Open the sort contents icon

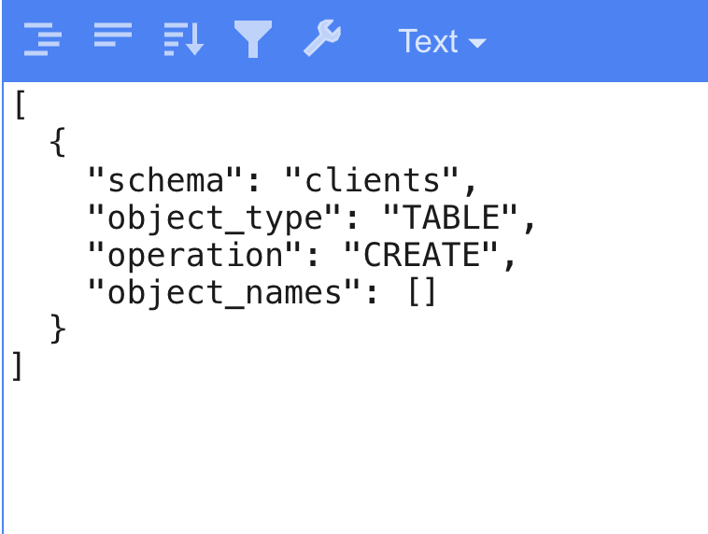pos(183,39)
